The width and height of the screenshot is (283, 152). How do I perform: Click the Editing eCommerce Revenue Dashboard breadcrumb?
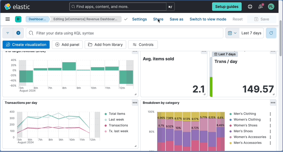pyautogui.click(x=85, y=19)
